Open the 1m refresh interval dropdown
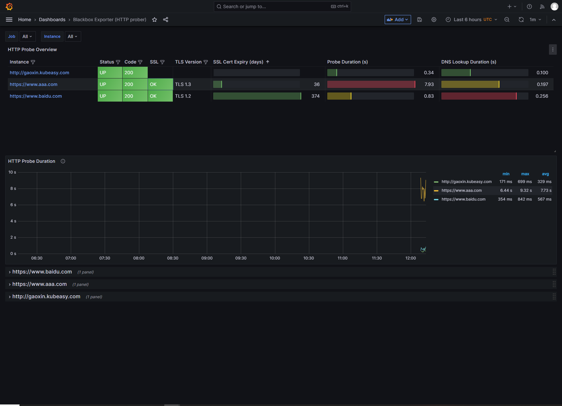The image size is (562, 406). (535, 20)
